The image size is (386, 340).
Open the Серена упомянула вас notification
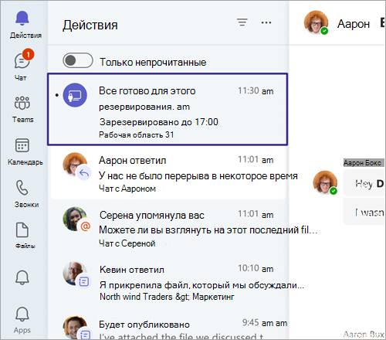[x=168, y=228]
